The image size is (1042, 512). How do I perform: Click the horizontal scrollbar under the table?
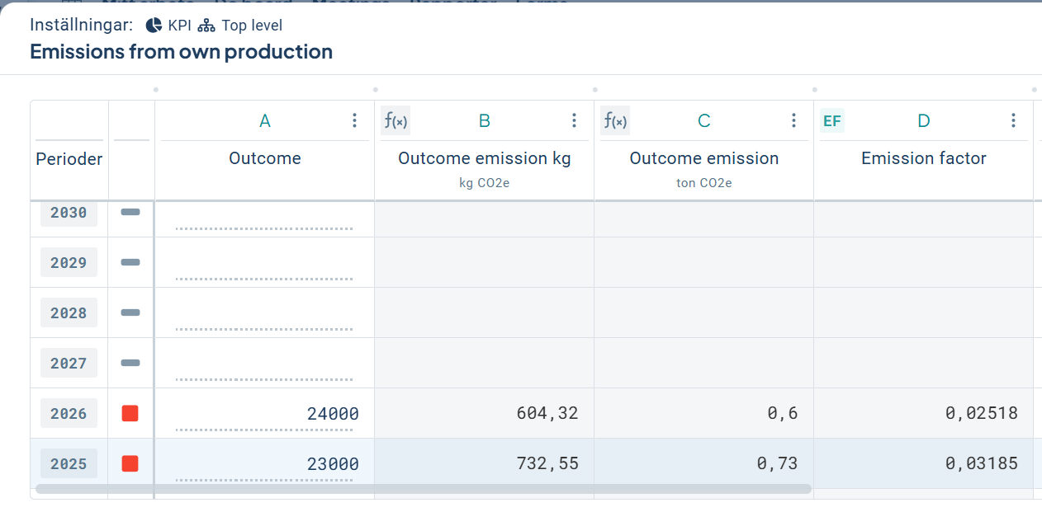[423, 489]
